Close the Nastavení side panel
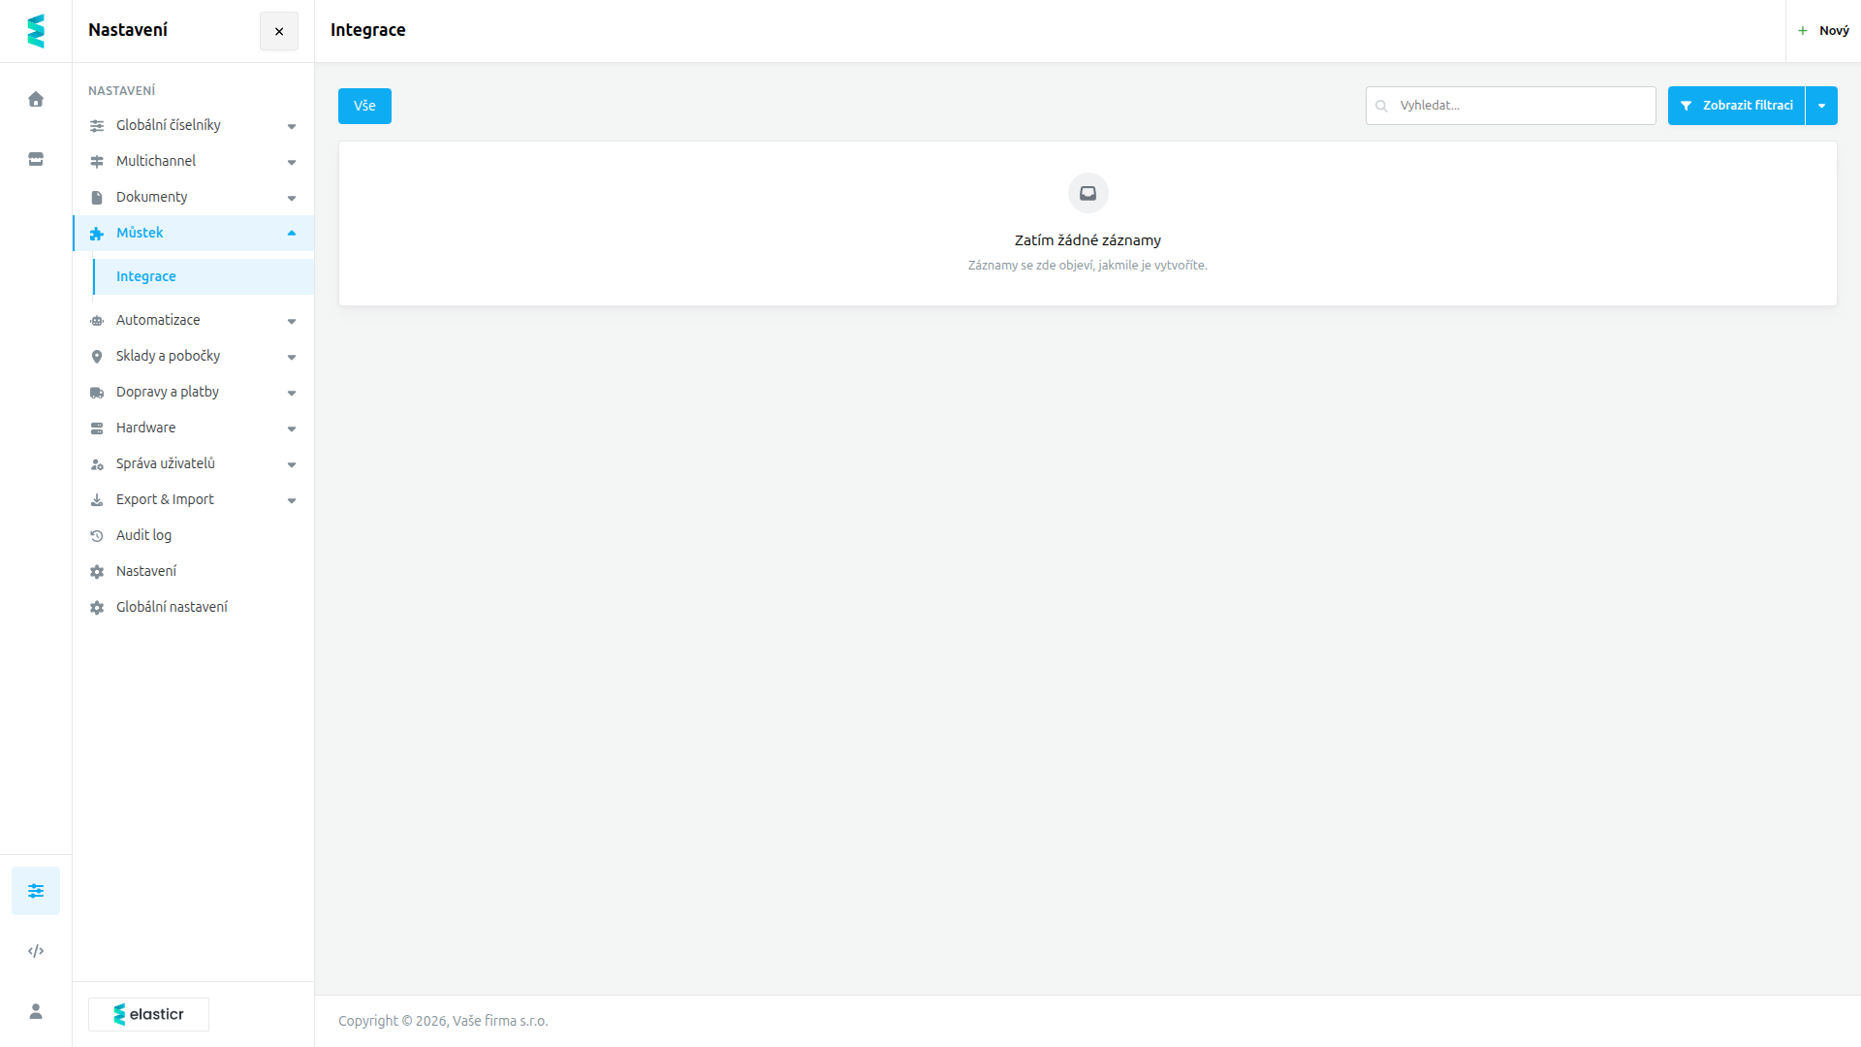Screen dimensions: 1861x1047 [x=279, y=31]
